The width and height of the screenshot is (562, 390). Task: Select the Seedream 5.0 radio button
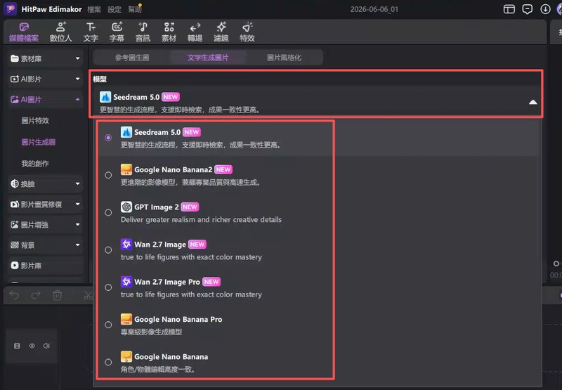coord(108,138)
